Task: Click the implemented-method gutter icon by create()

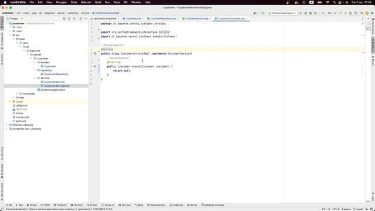Action: pyautogui.click(x=95, y=66)
